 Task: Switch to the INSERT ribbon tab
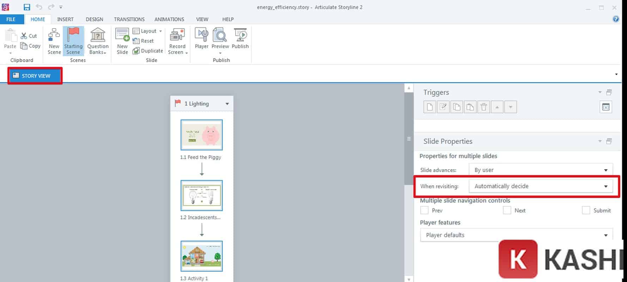(x=65, y=19)
